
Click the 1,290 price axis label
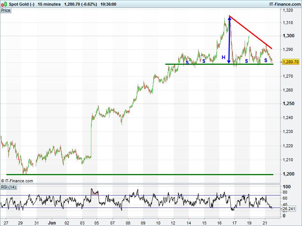click(x=288, y=50)
